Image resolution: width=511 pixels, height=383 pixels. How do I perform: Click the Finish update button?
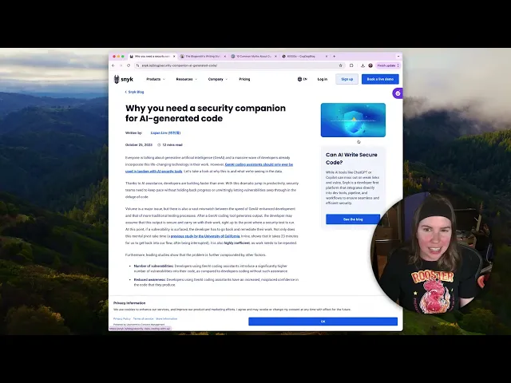[x=387, y=65]
